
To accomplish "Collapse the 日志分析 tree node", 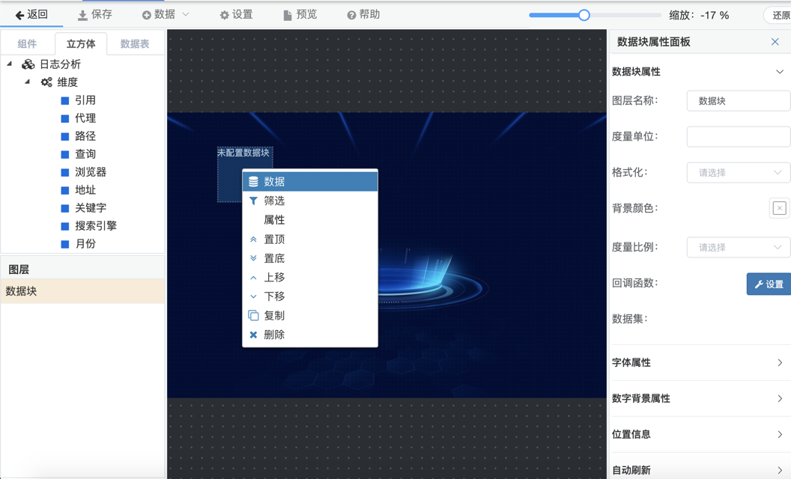I will point(10,64).
